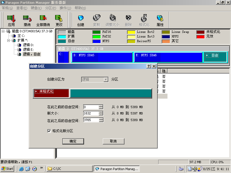
Task: Click the 扩展 cyan legend swatch
Action: pos(62,37)
